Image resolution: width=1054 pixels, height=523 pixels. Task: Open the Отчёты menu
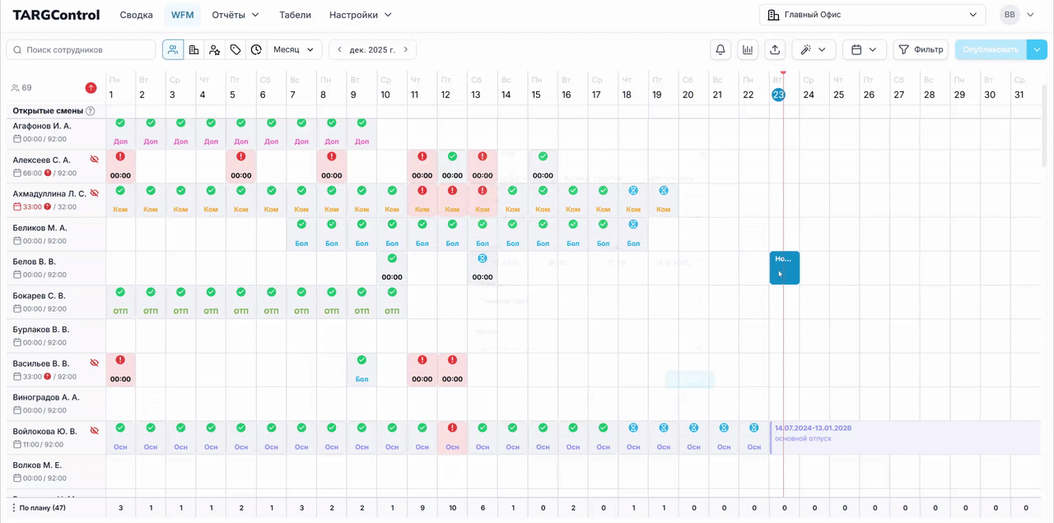coord(236,15)
